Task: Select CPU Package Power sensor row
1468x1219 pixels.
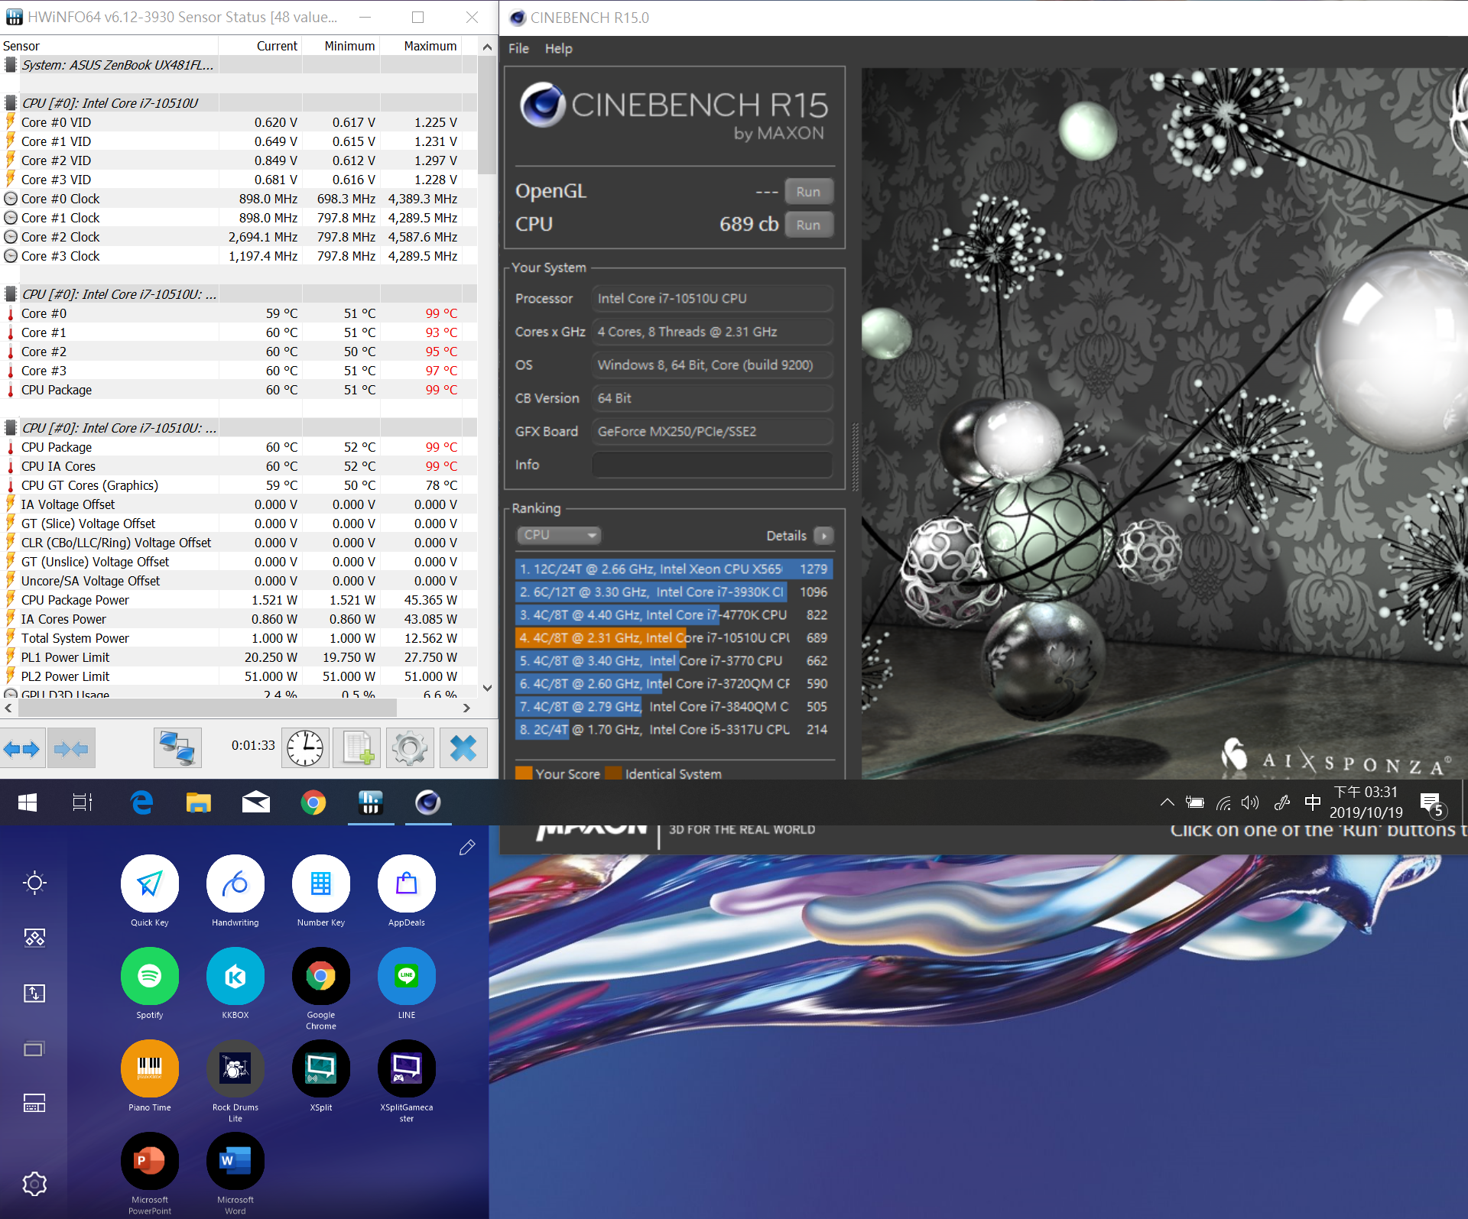Action: 239,600
